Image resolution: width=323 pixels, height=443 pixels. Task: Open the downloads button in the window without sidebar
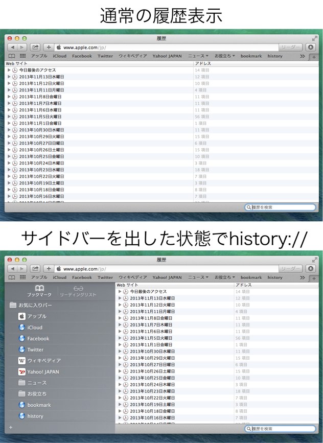(310, 47)
